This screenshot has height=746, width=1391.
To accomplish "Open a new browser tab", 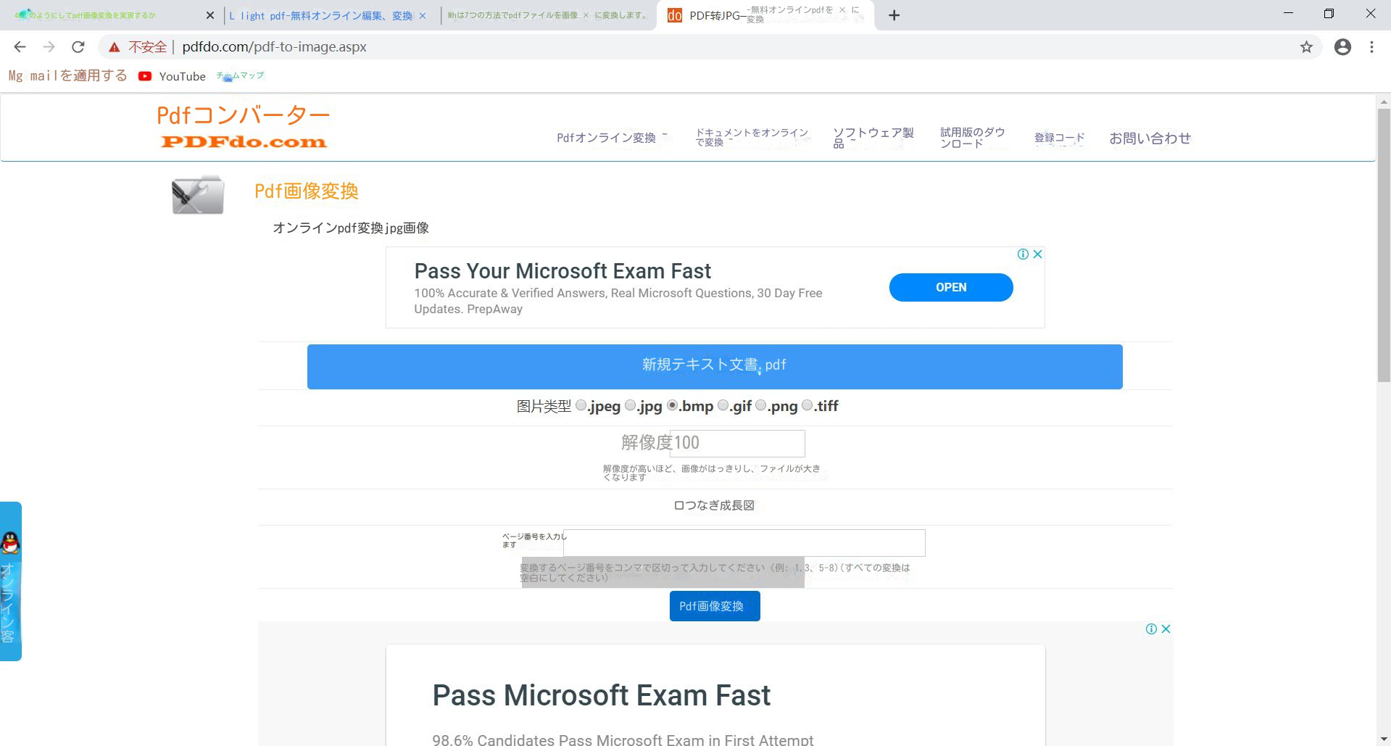I will tap(894, 15).
